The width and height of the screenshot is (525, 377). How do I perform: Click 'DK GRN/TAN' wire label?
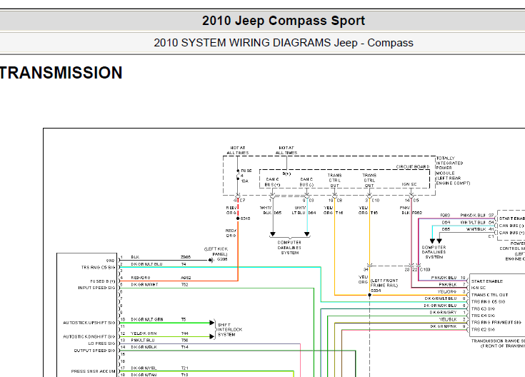[x=144, y=375]
